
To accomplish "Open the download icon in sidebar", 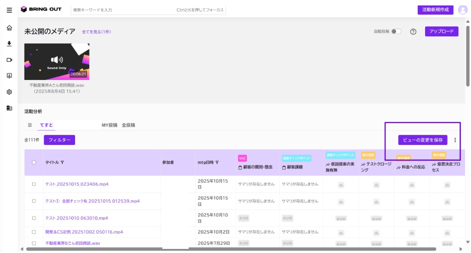I will [9, 44].
